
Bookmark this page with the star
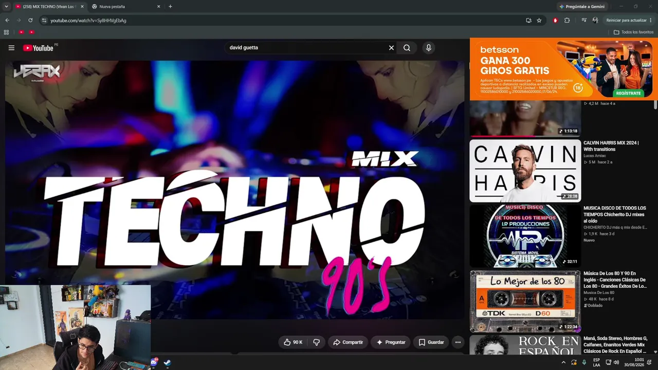[x=539, y=21]
